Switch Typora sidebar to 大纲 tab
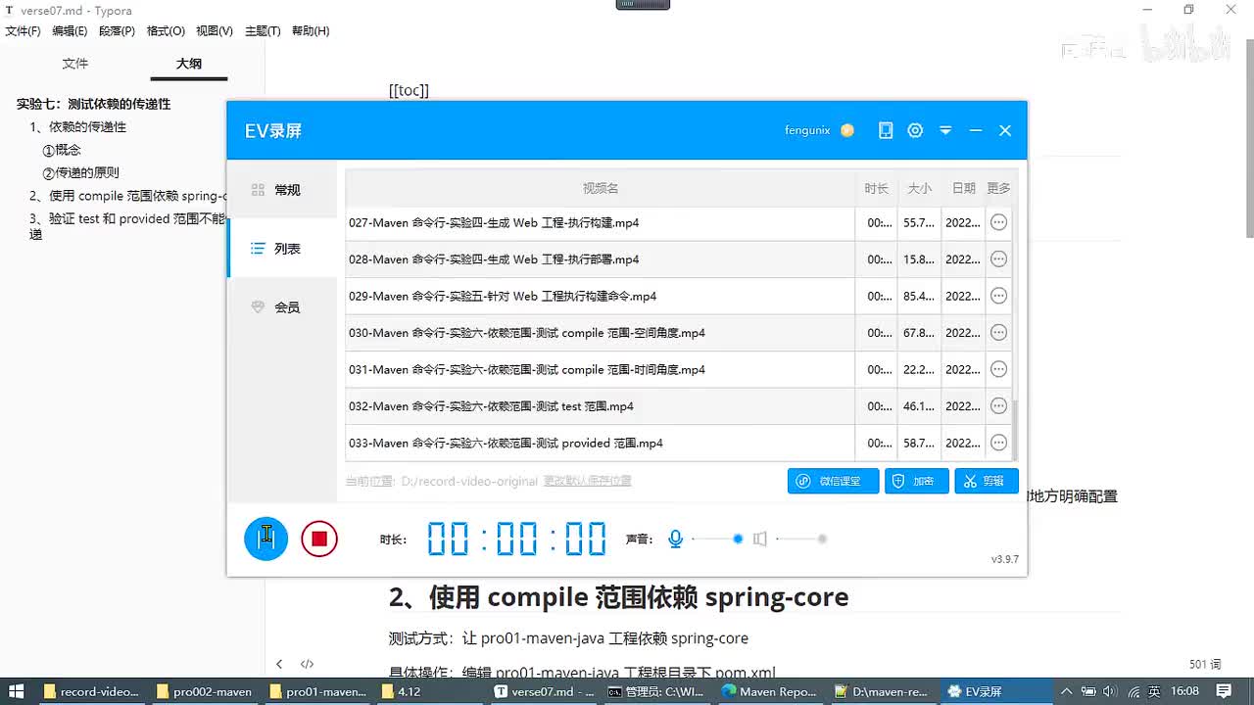 click(x=189, y=64)
